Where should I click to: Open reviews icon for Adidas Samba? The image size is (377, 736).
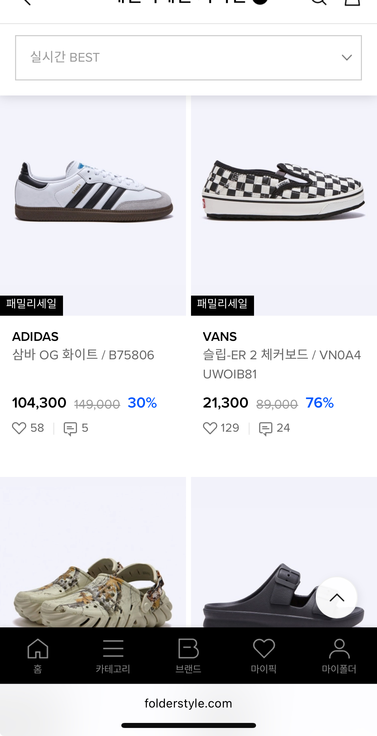click(x=70, y=428)
